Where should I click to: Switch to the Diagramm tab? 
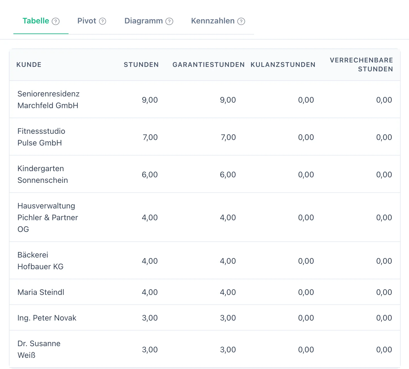[x=149, y=21]
